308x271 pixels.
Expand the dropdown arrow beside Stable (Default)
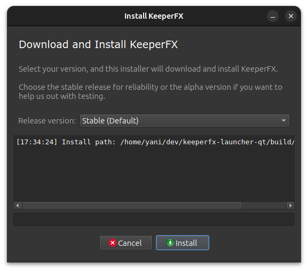(283, 121)
